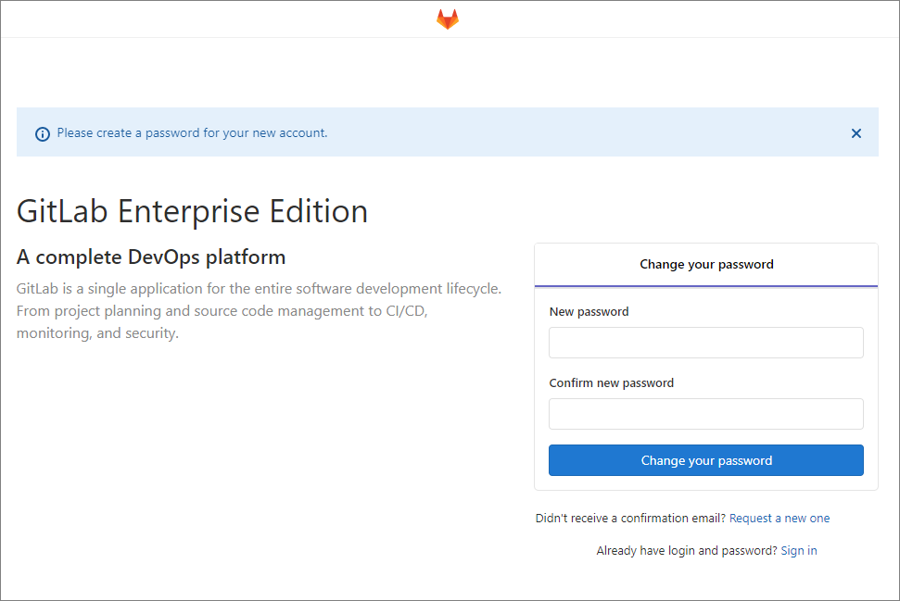Click the Didn't receive a confirmation email text

[630, 519]
